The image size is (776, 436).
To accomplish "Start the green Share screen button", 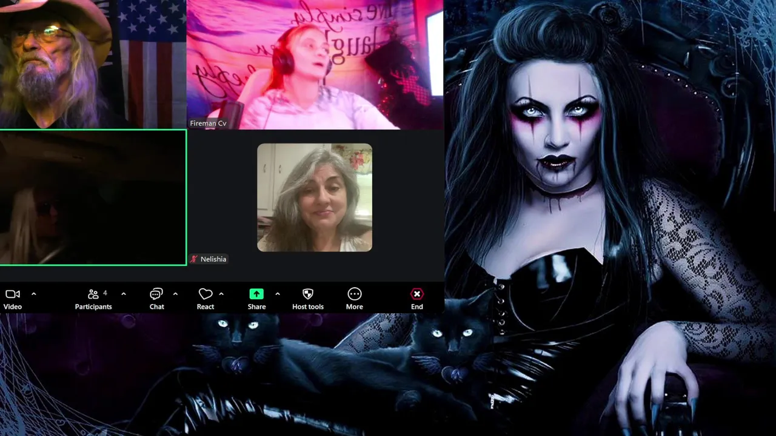I will 256,299.
